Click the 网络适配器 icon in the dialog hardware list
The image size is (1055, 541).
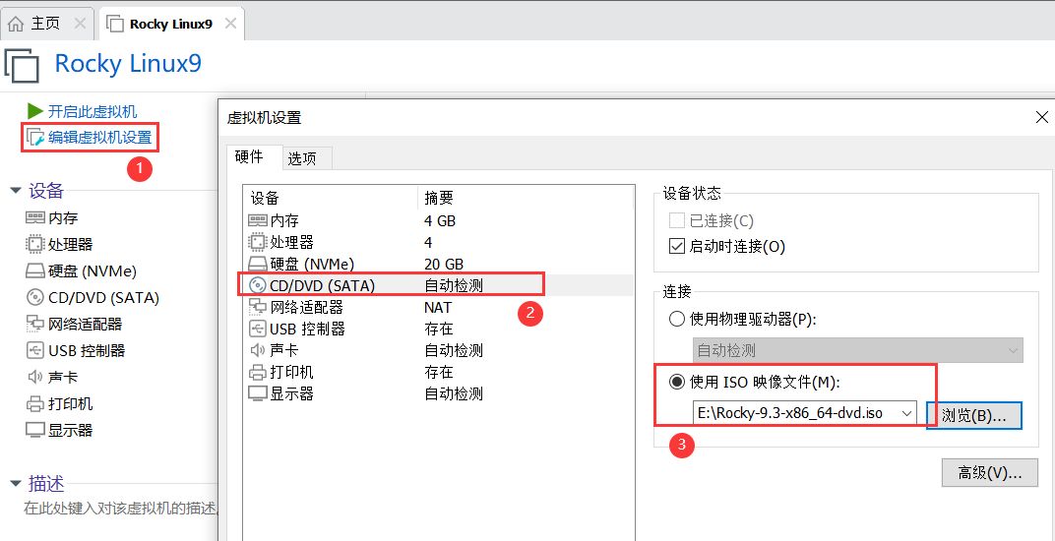click(258, 307)
